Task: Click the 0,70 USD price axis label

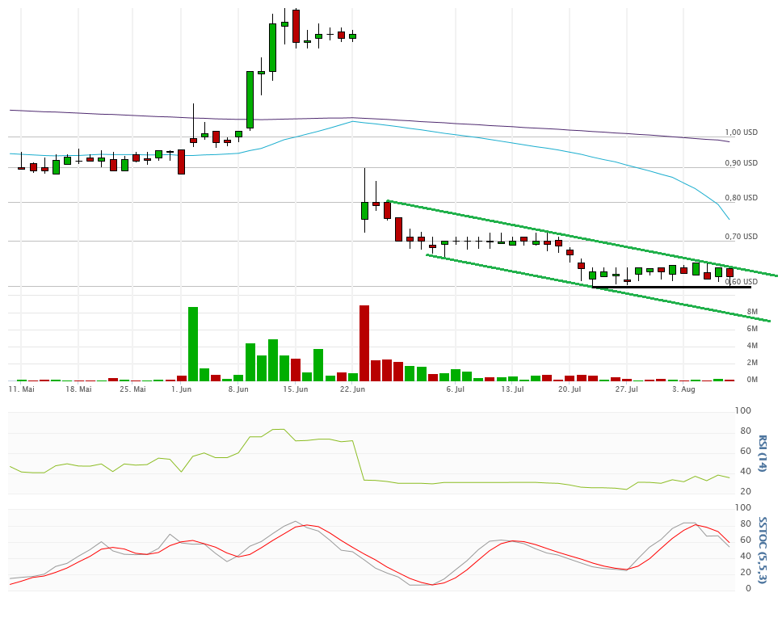Action: click(741, 237)
